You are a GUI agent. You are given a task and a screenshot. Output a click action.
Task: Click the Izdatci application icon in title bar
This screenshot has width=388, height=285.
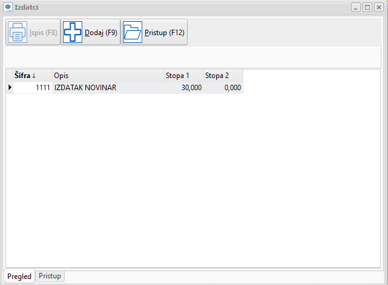(x=8, y=7)
